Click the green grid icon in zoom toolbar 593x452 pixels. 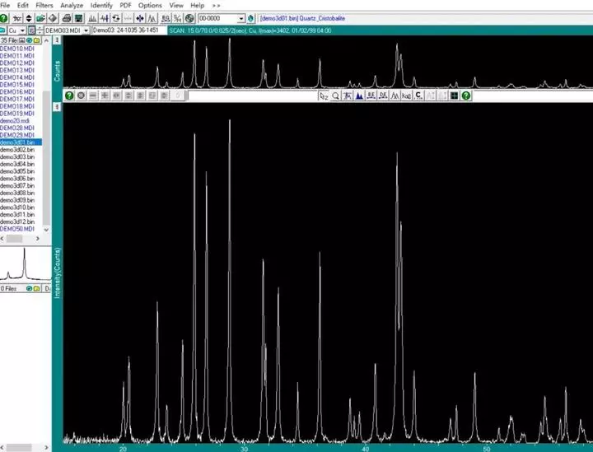coord(454,96)
